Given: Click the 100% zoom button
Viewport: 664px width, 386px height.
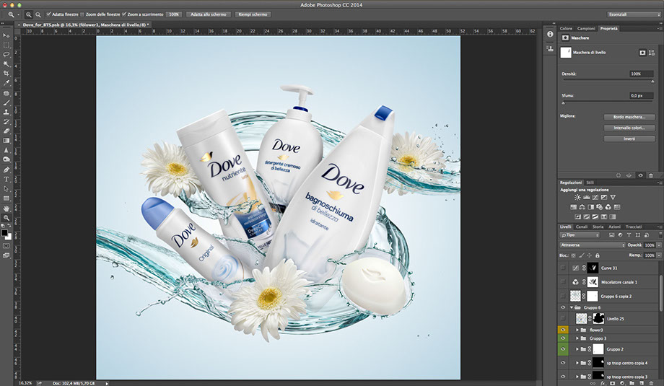Looking at the screenshot, I should pyautogui.click(x=174, y=14).
